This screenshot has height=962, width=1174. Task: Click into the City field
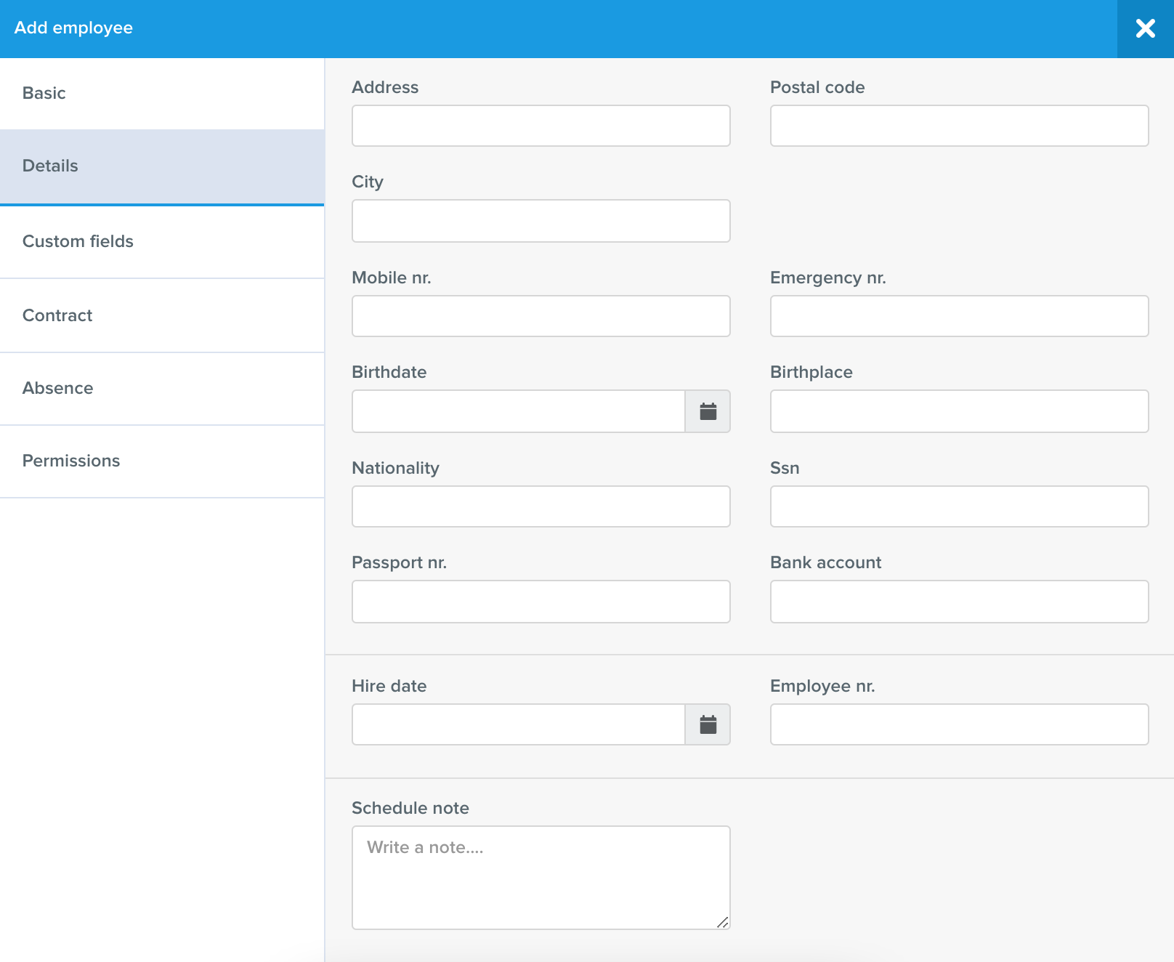tap(541, 221)
